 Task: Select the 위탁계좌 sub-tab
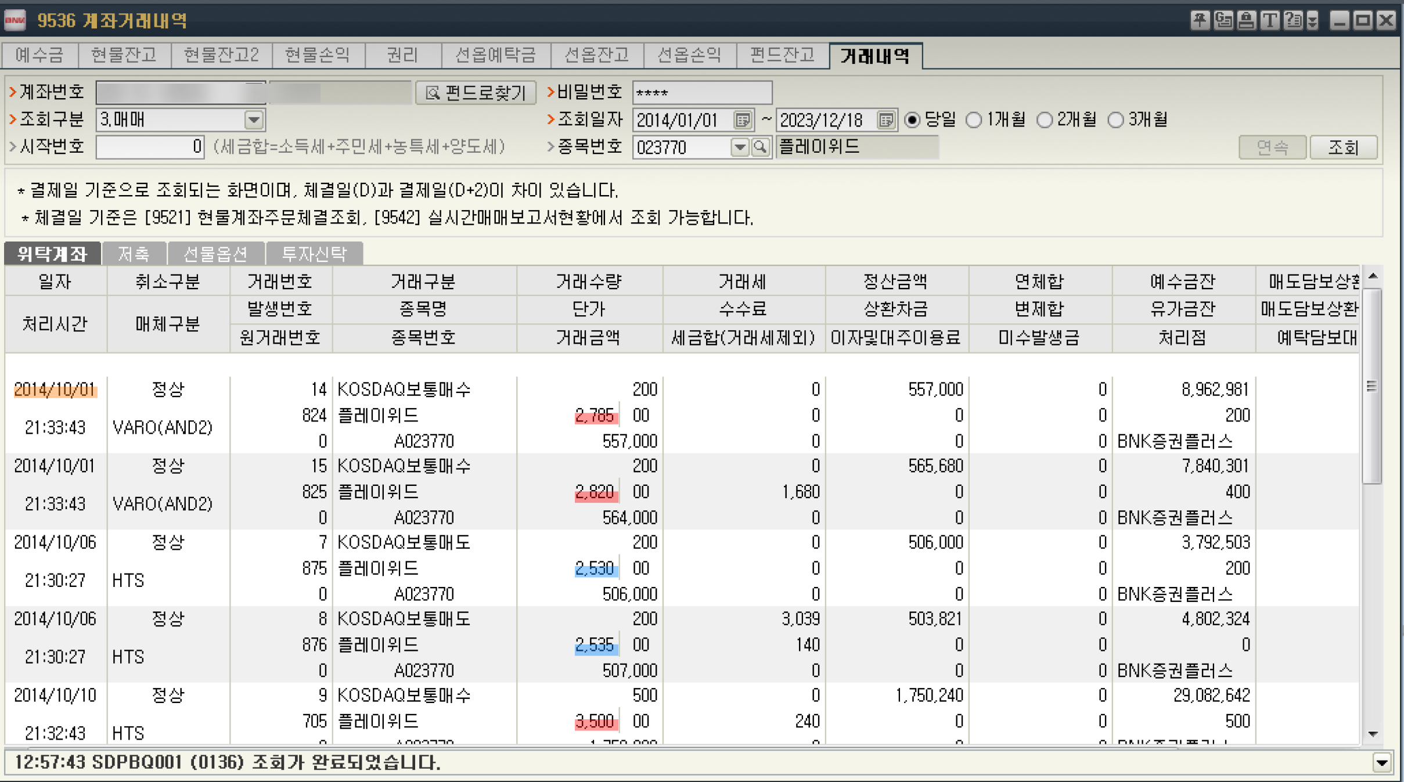pos(52,254)
